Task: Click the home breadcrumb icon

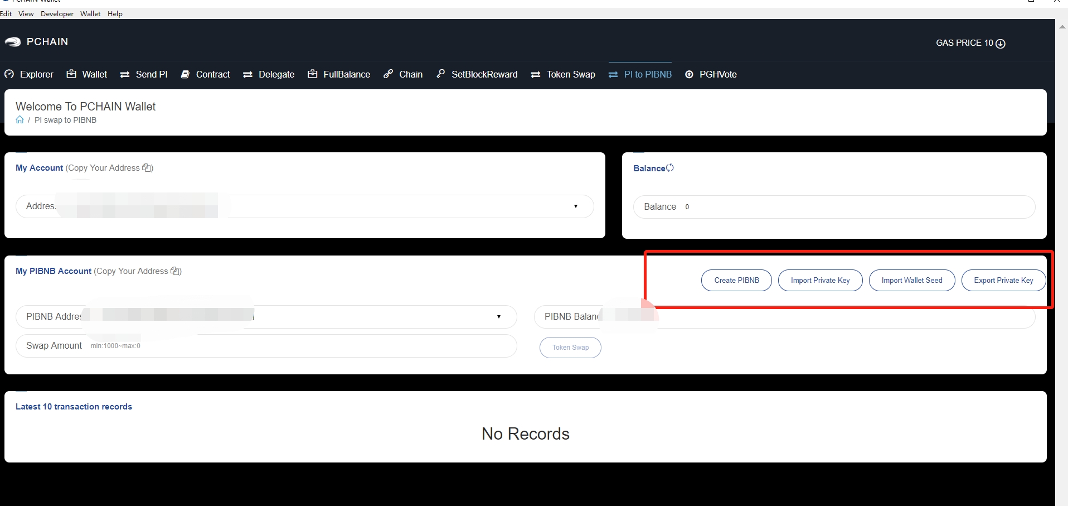Action: [20, 120]
